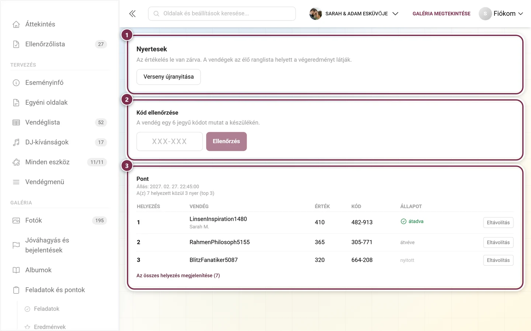Viewport: 531px width, 331px height.
Task: Click the Eseményinfó info icon
Action: pos(16,83)
